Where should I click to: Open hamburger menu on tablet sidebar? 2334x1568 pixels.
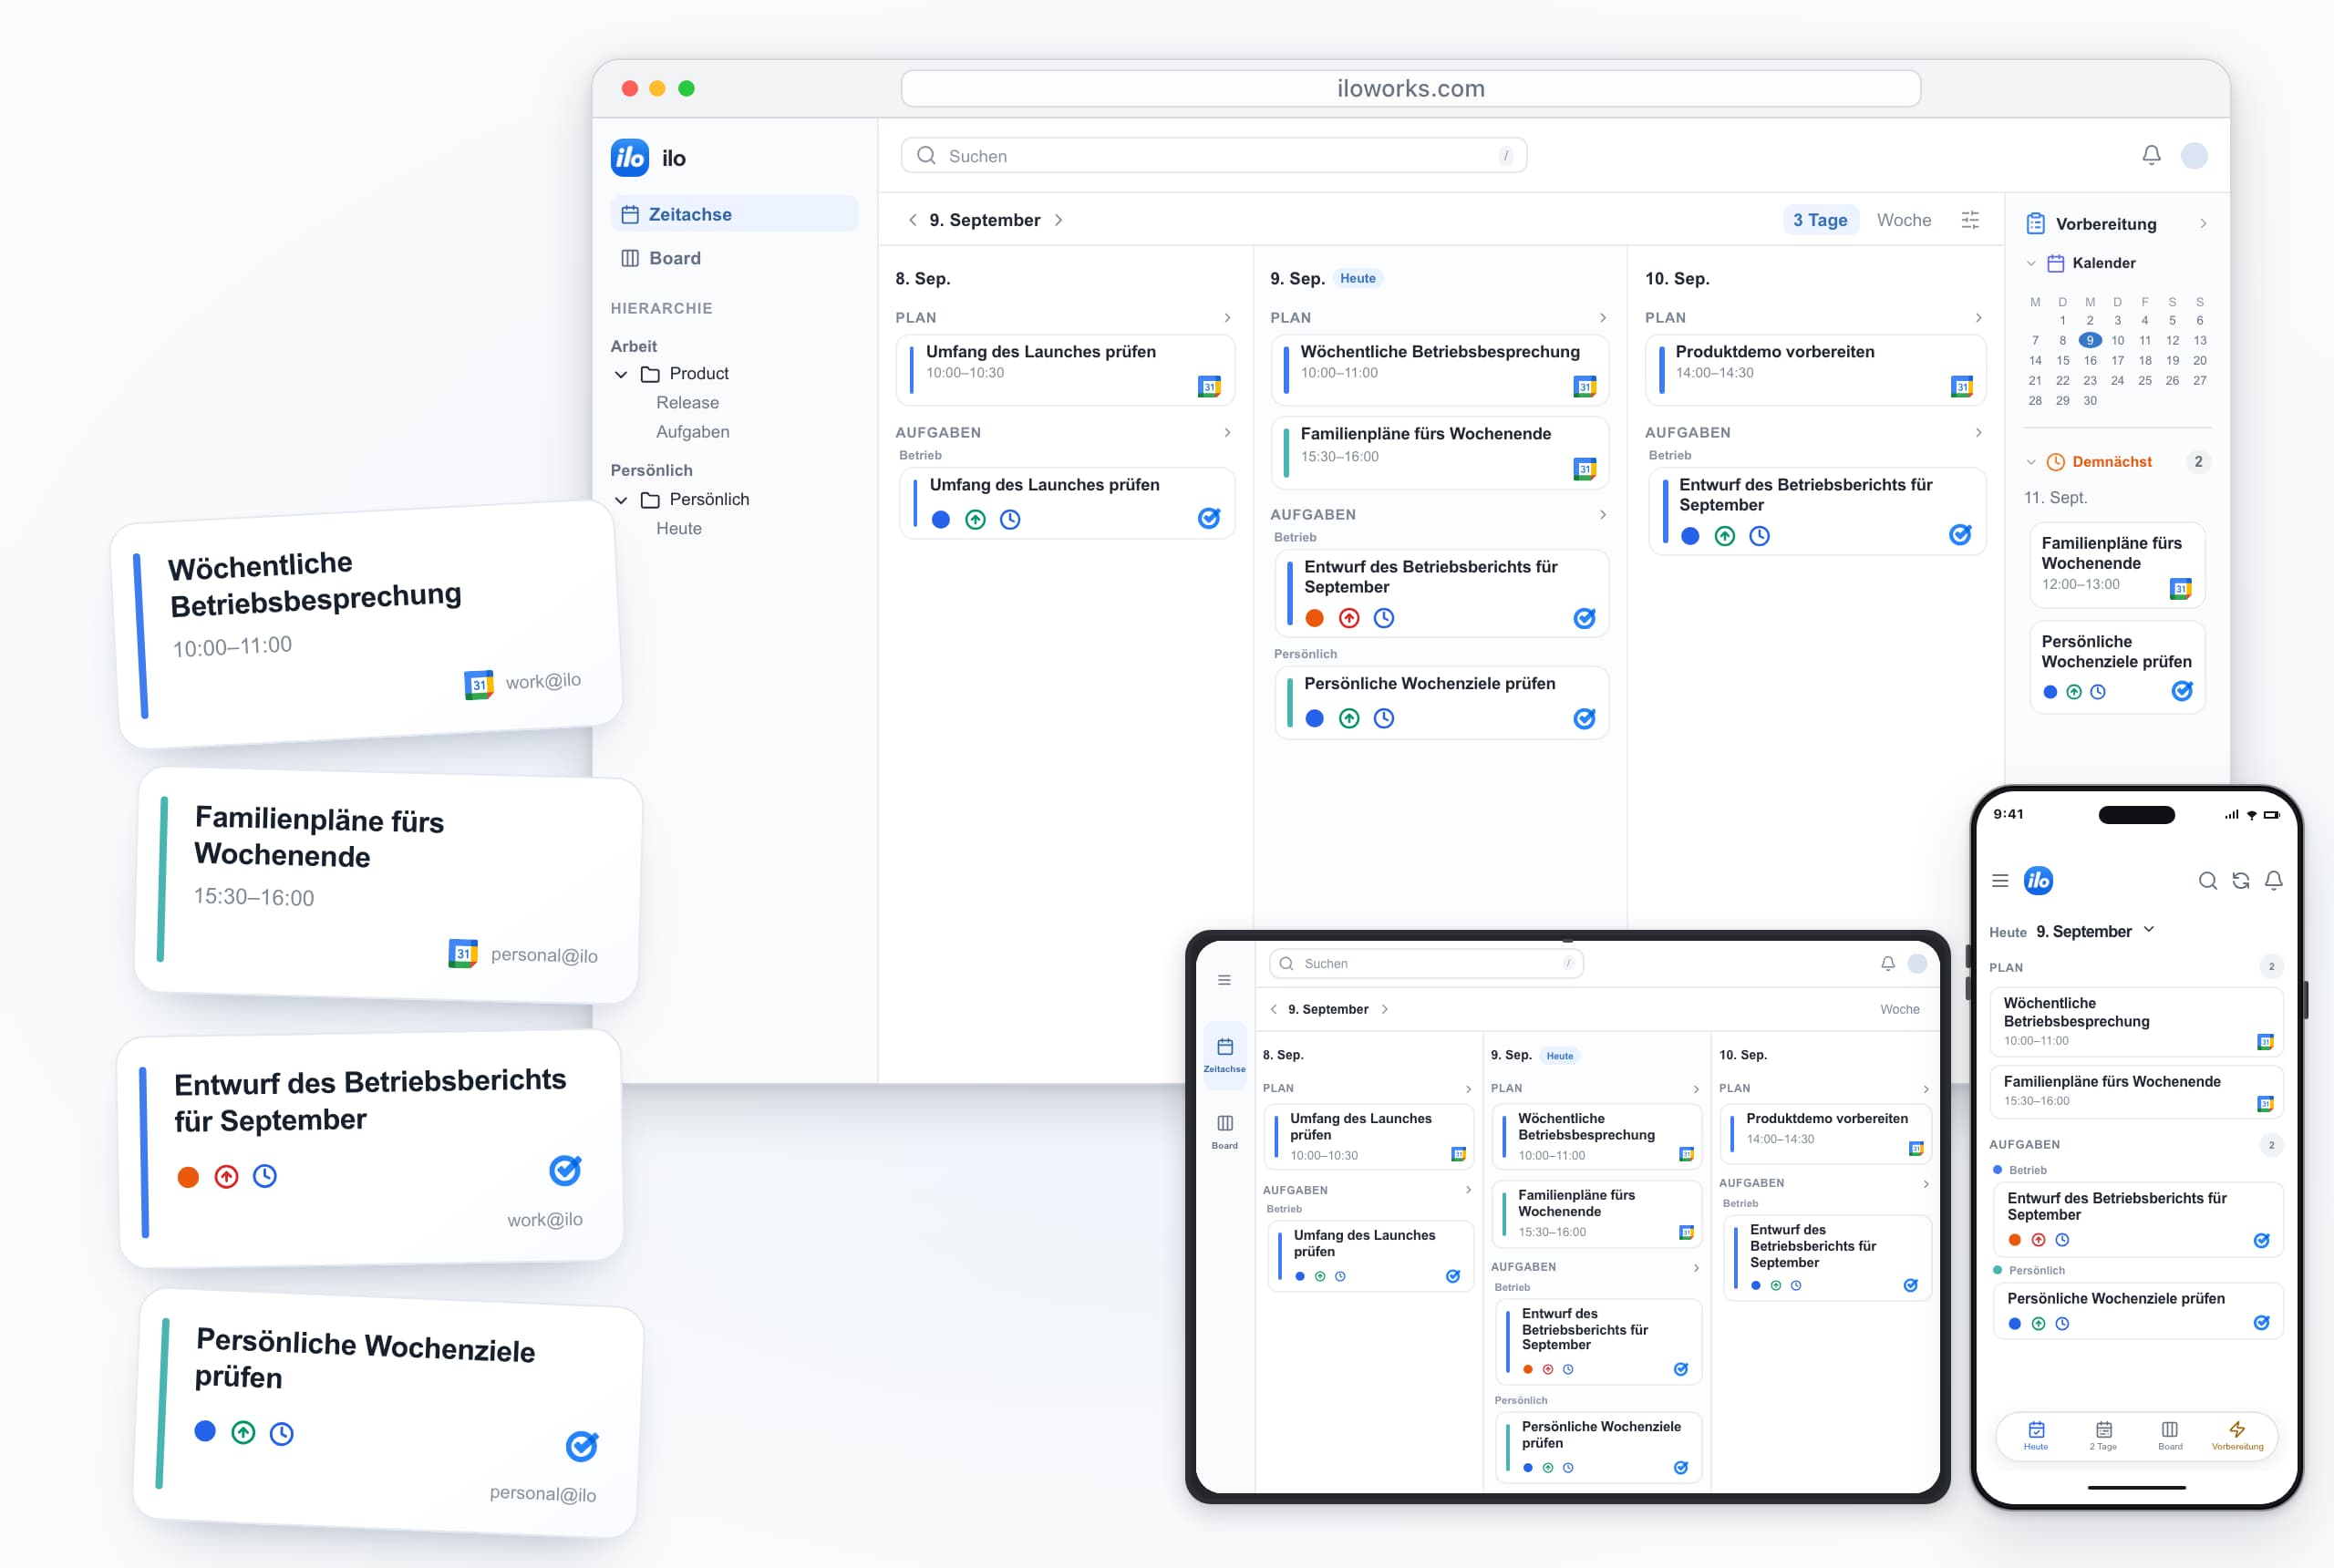(x=1224, y=980)
